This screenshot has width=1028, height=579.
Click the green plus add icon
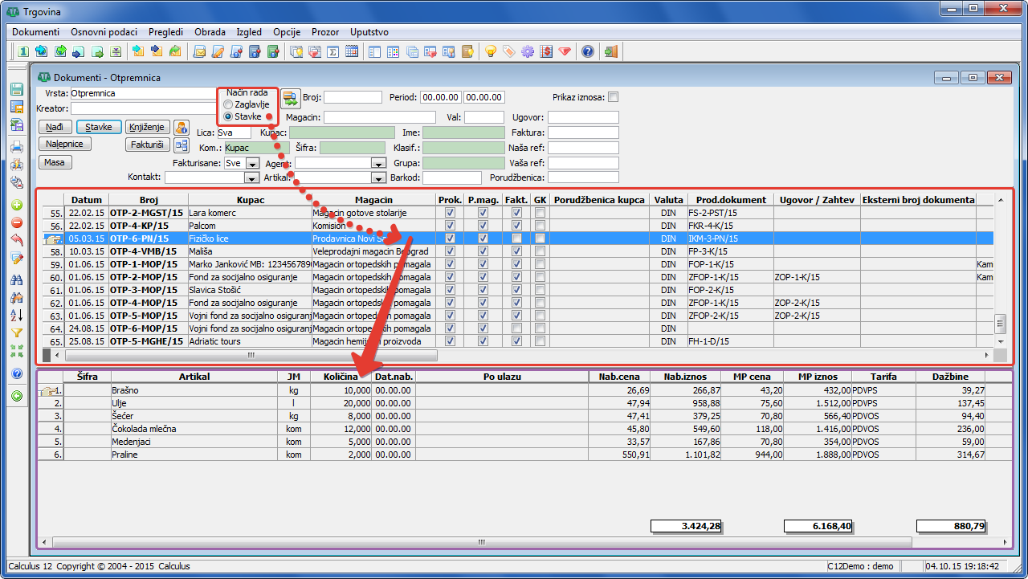[x=16, y=205]
